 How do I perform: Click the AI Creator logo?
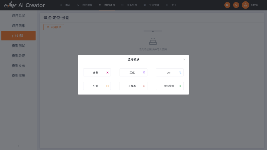(24, 5)
